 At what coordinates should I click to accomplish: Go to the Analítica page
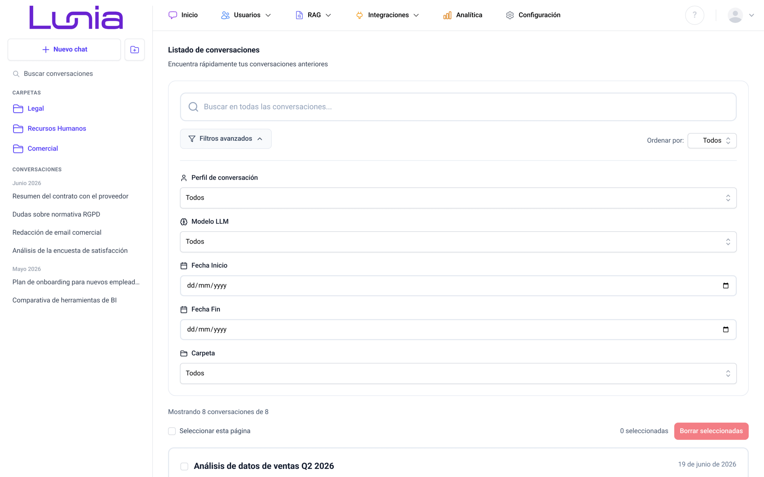click(x=463, y=15)
